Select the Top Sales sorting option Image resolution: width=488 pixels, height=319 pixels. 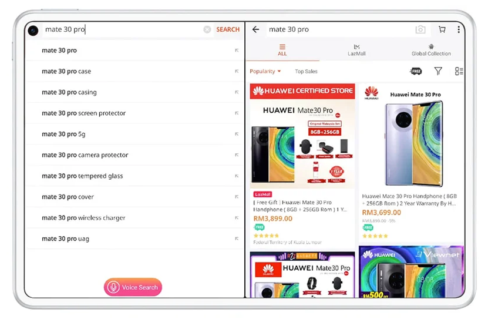(306, 71)
